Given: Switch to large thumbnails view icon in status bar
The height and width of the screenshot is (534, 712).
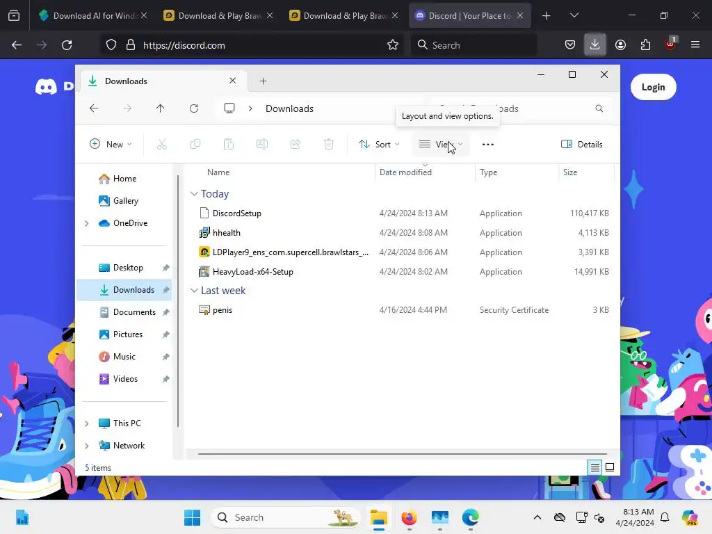Looking at the screenshot, I should (610, 467).
